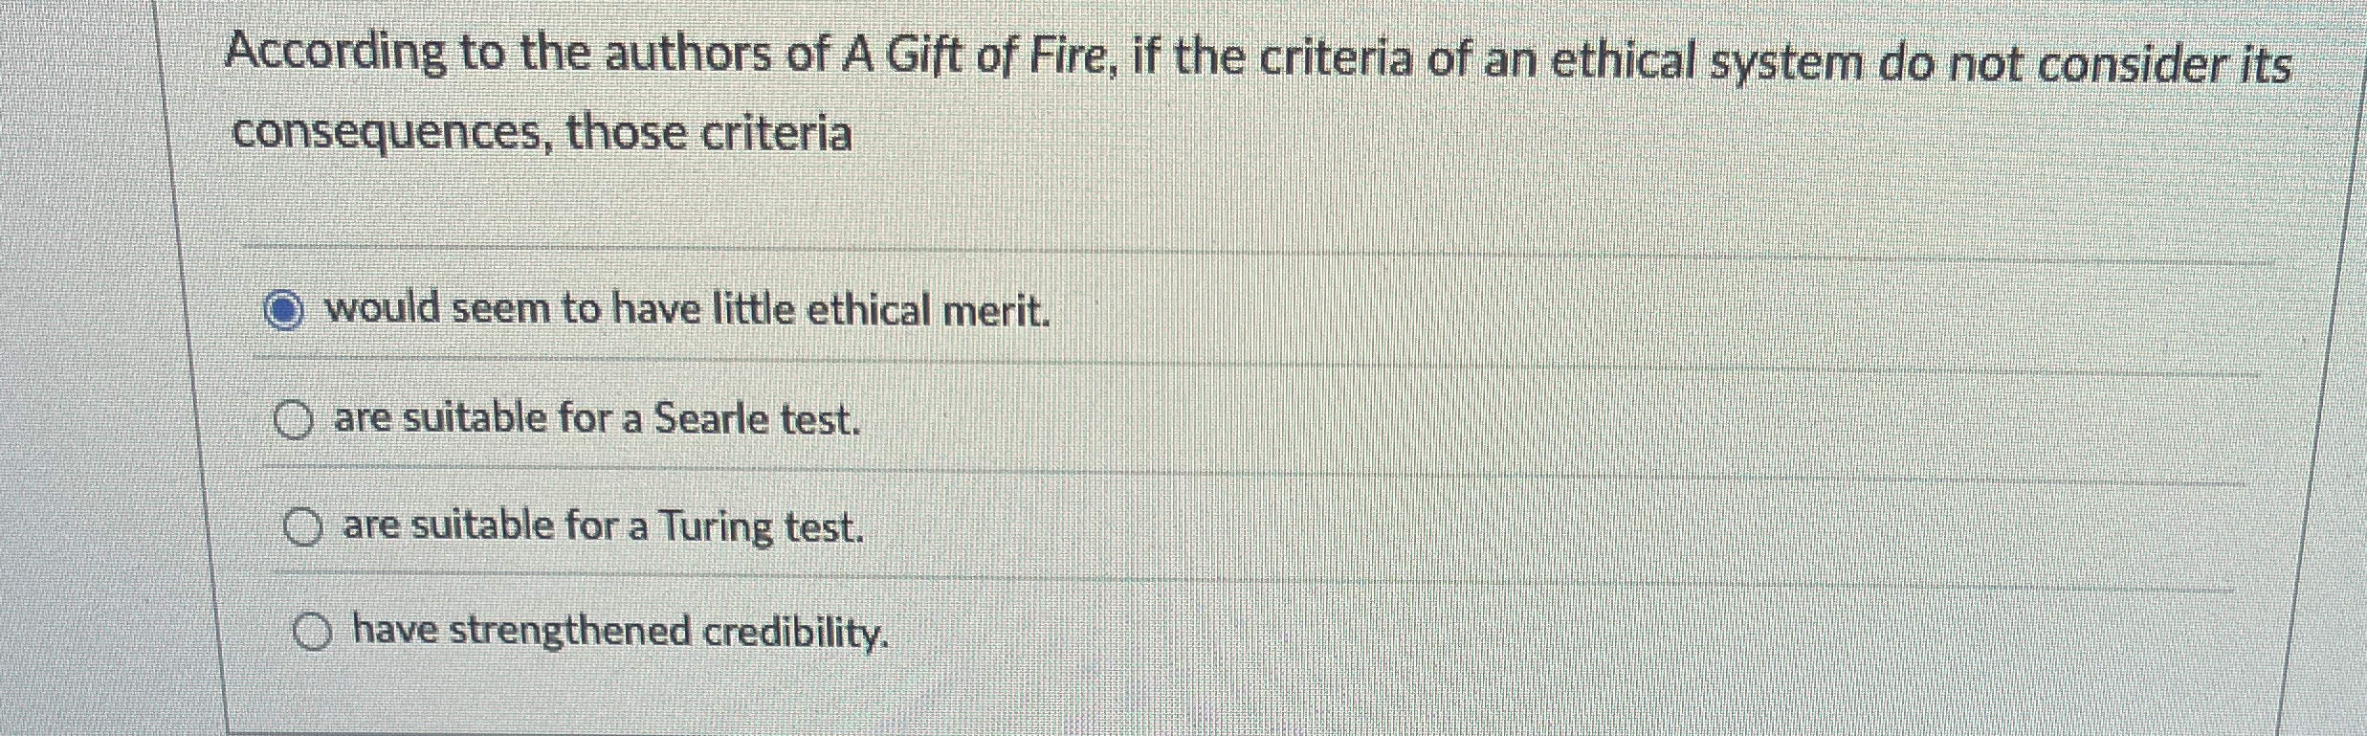The height and width of the screenshot is (736, 2367).
Task: Click the answer text "are suitable for a Searle test"
Action: pos(596,418)
